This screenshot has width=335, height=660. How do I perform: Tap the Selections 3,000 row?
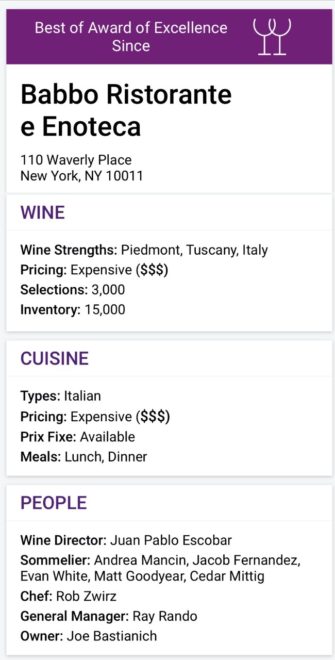[73, 290]
